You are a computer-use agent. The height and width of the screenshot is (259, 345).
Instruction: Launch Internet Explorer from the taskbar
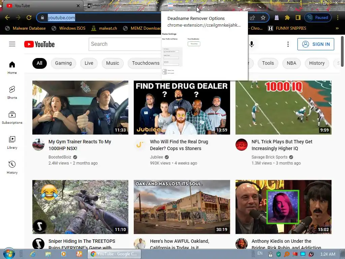33,254
